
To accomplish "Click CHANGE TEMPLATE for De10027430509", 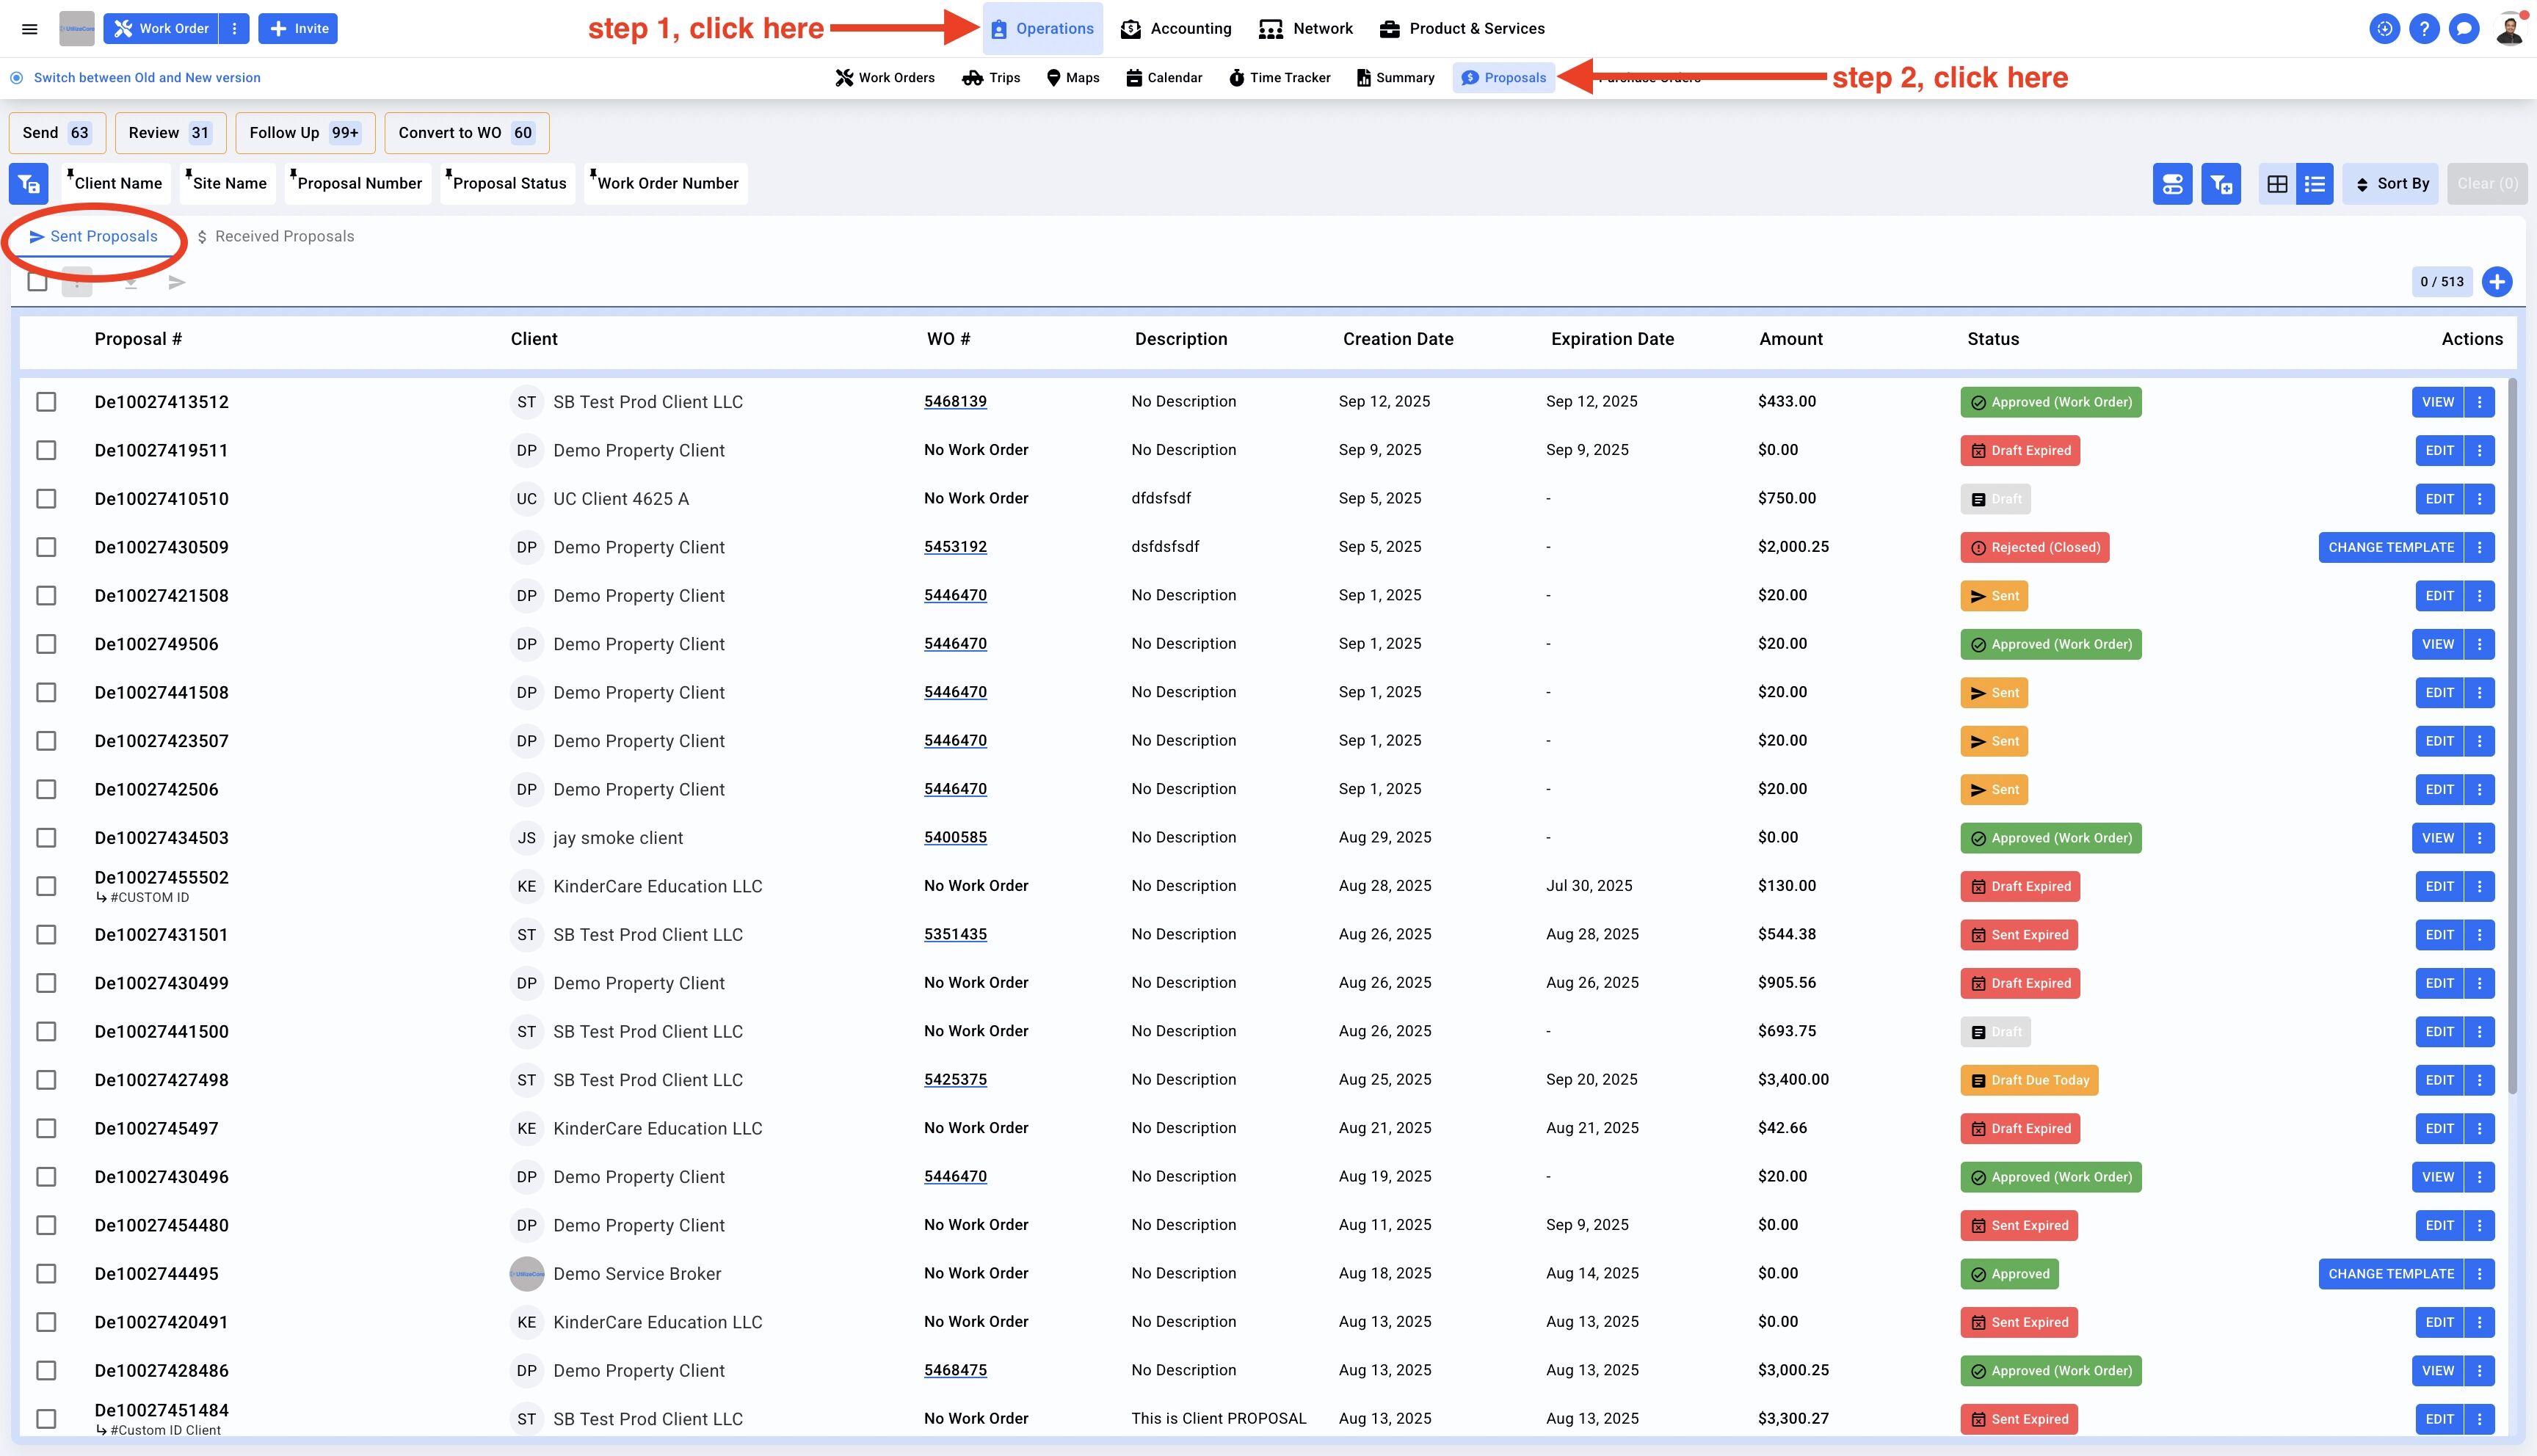I will [x=2390, y=547].
